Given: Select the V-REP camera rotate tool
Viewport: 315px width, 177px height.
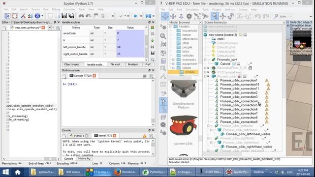Looking at the screenshot, I should pos(173,16).
